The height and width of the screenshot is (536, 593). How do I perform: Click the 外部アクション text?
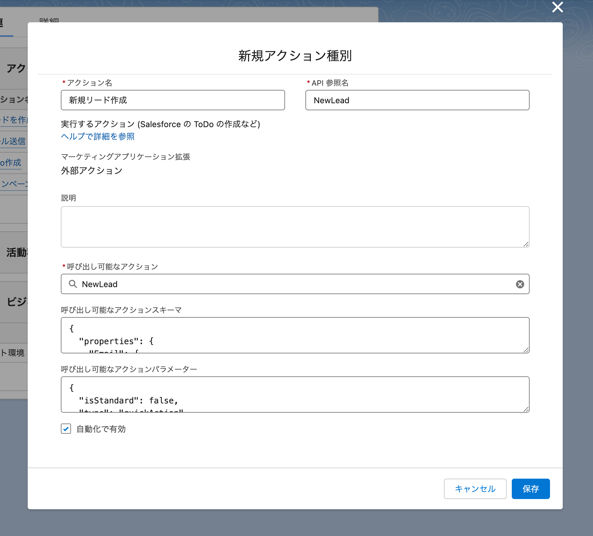[x=92, y=171]
